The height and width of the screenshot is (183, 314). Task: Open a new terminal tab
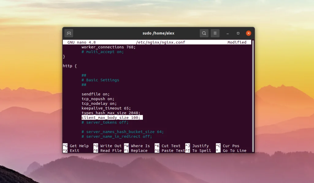69,33
